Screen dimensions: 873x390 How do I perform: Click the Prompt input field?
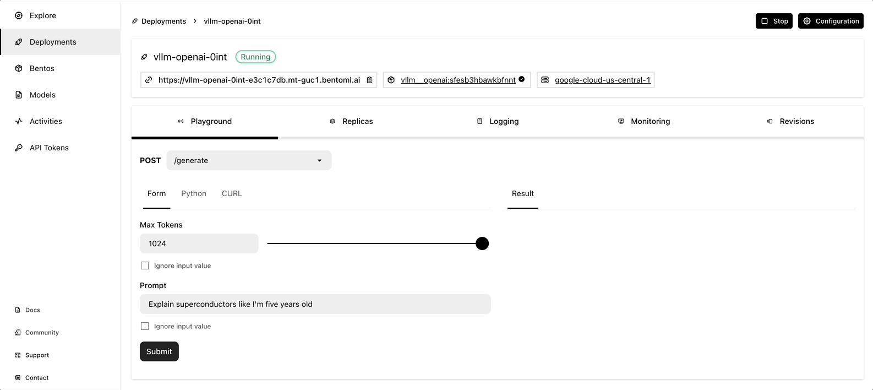pos(315,304)
